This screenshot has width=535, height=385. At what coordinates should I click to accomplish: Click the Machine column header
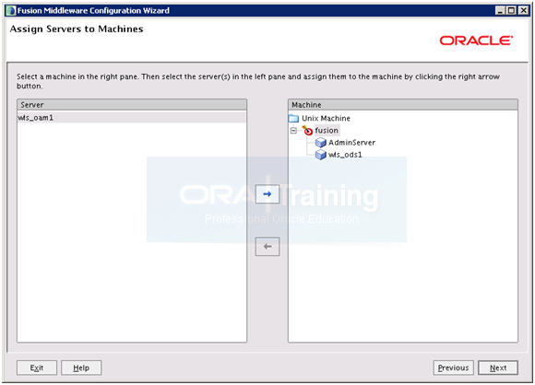(x=403, y=105)
